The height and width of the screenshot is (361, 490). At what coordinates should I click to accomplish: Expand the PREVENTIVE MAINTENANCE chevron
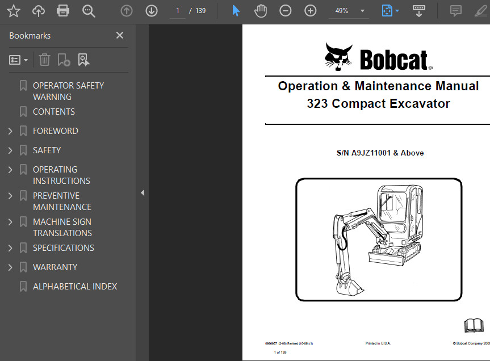10,196
